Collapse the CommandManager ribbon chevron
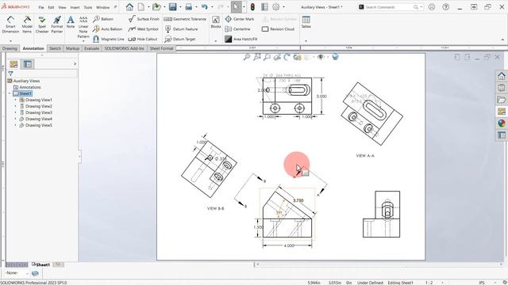The image size is (508, 285). coord(502,40)
